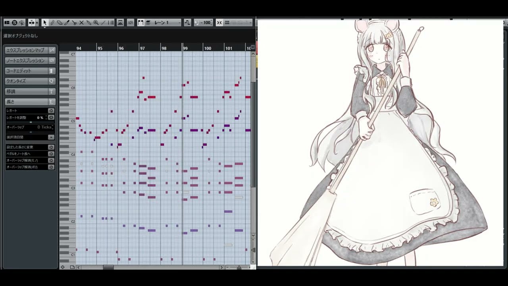Select the Object Selection arrow tool

coord(45,23)
